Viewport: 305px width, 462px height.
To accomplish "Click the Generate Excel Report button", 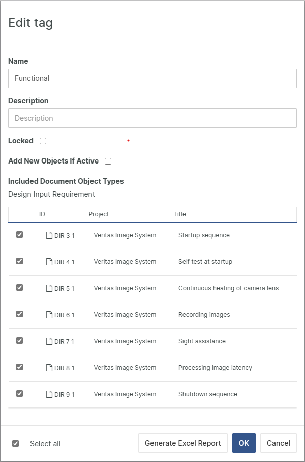I will (183, 443).
